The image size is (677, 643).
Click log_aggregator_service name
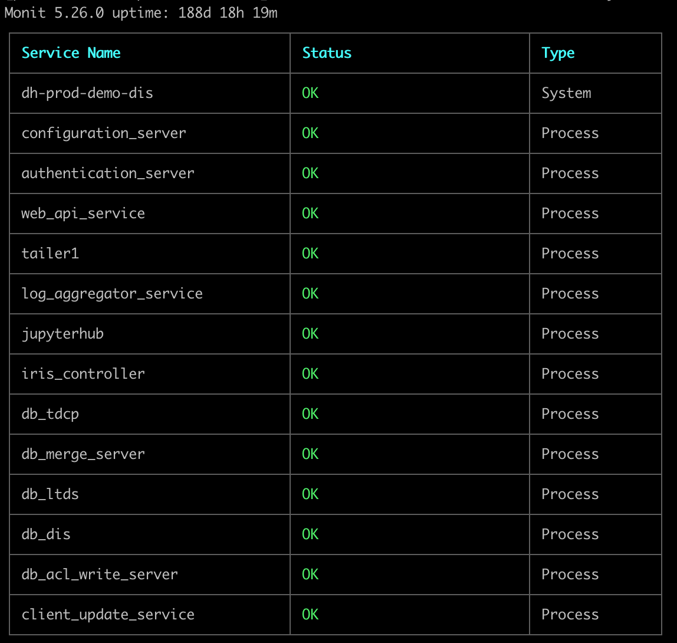pos(112,294)
